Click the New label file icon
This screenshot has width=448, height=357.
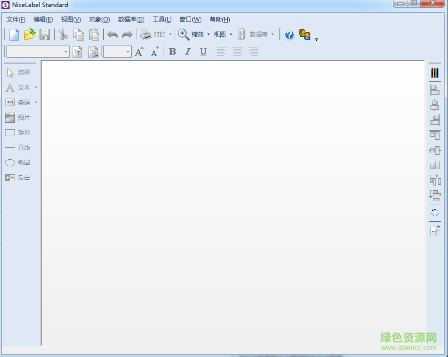15,35
